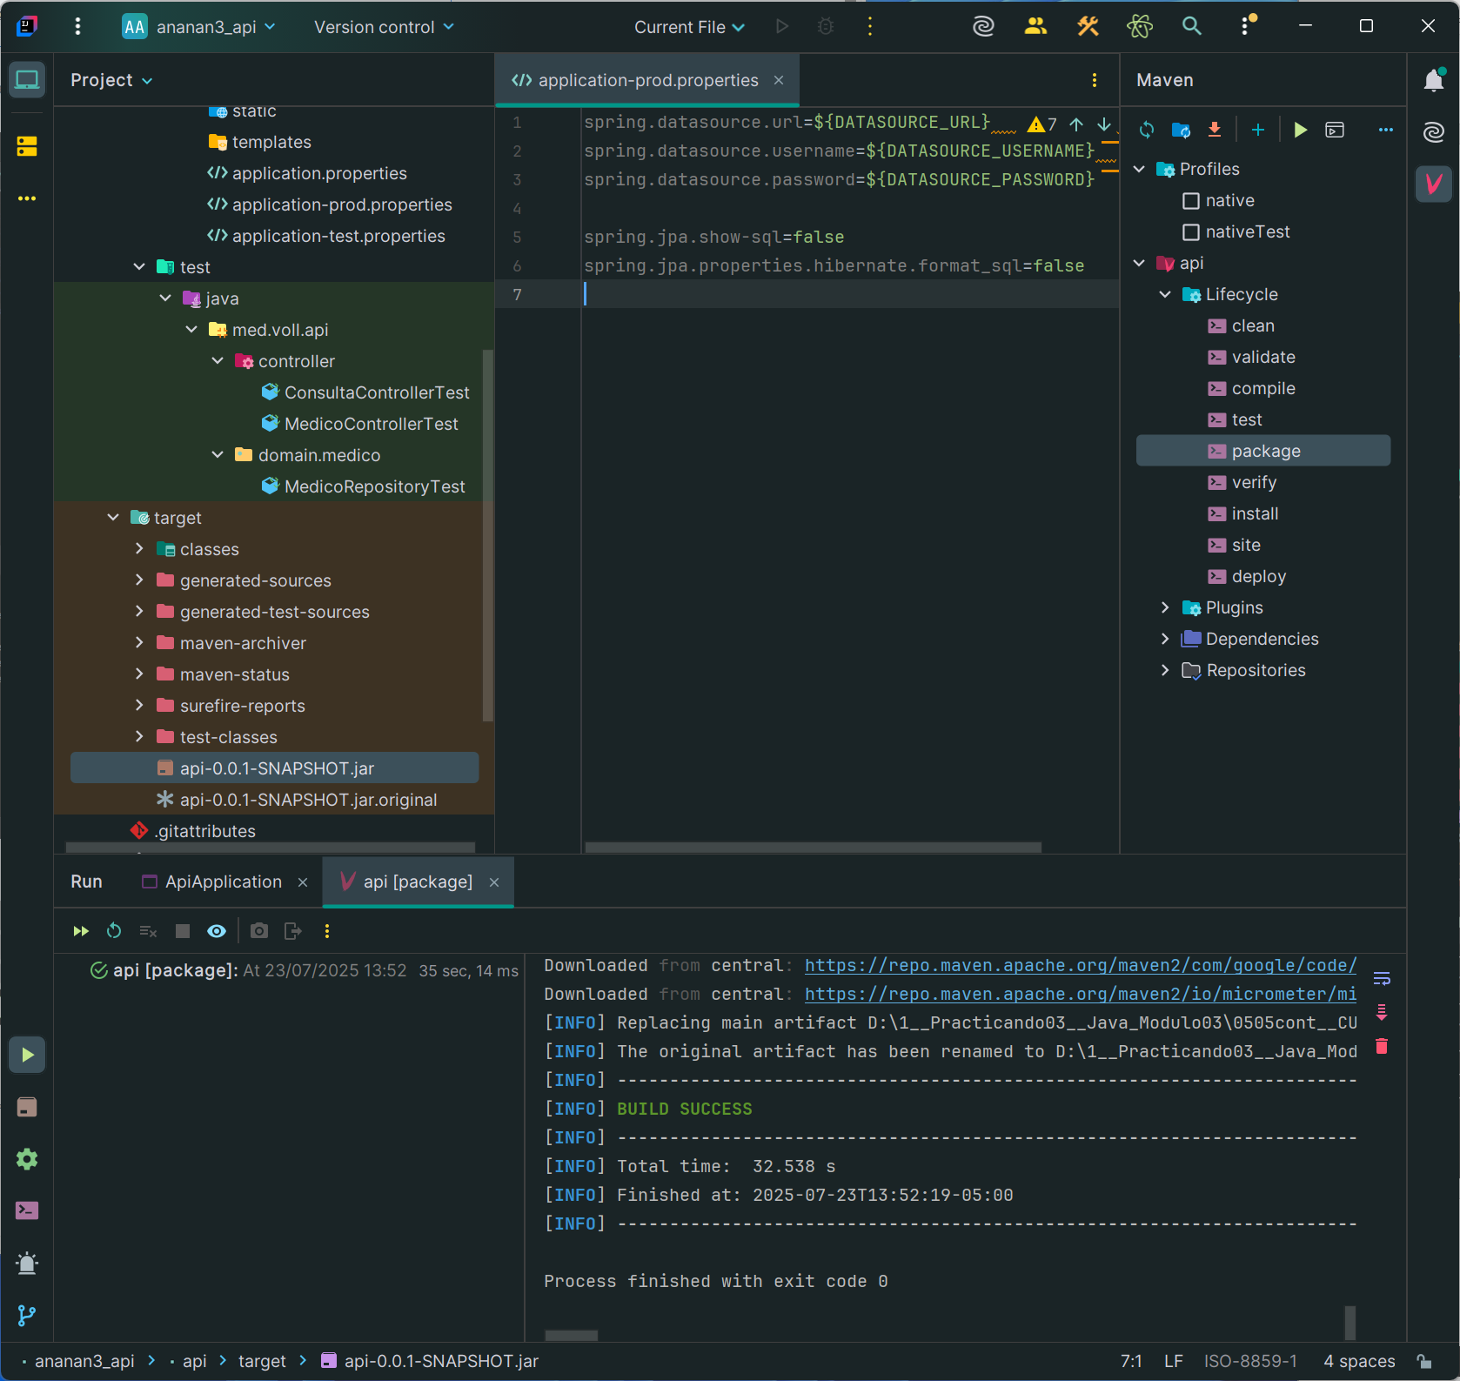
Task: Click Run Maven Build green play icon
Action: point(1300,130)
